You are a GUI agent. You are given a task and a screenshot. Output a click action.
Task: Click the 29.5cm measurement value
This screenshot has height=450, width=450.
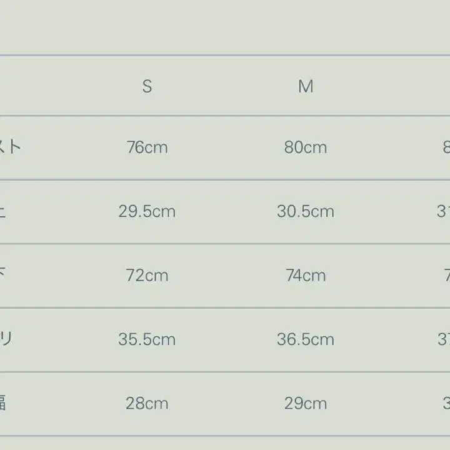(x=147, y=211)
